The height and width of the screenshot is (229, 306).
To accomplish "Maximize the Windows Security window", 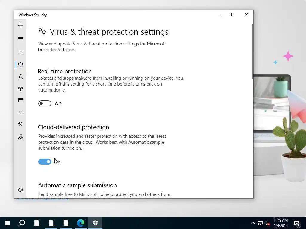I will [x=232, y=15].
